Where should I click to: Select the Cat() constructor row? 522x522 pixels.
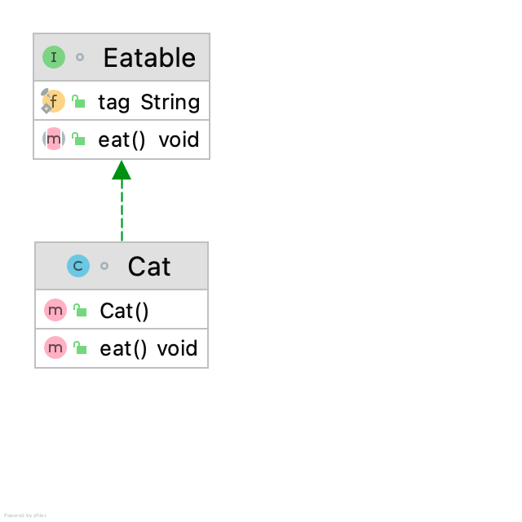click(125, 311)
